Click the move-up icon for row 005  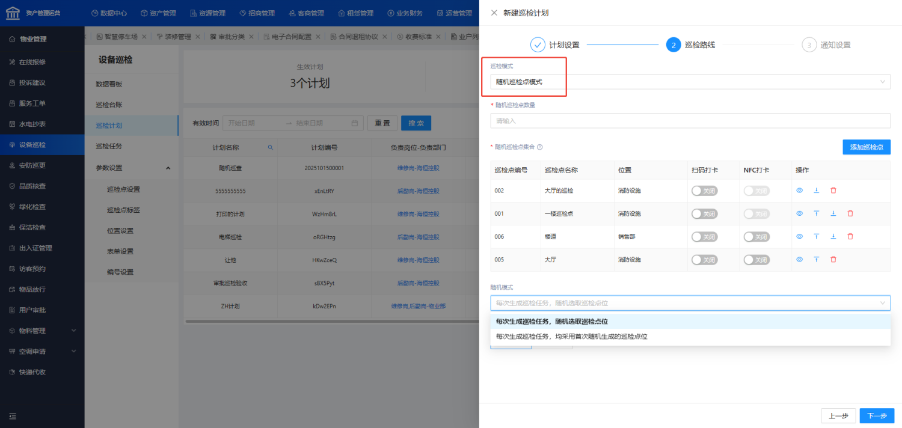[x=817, y=260]
